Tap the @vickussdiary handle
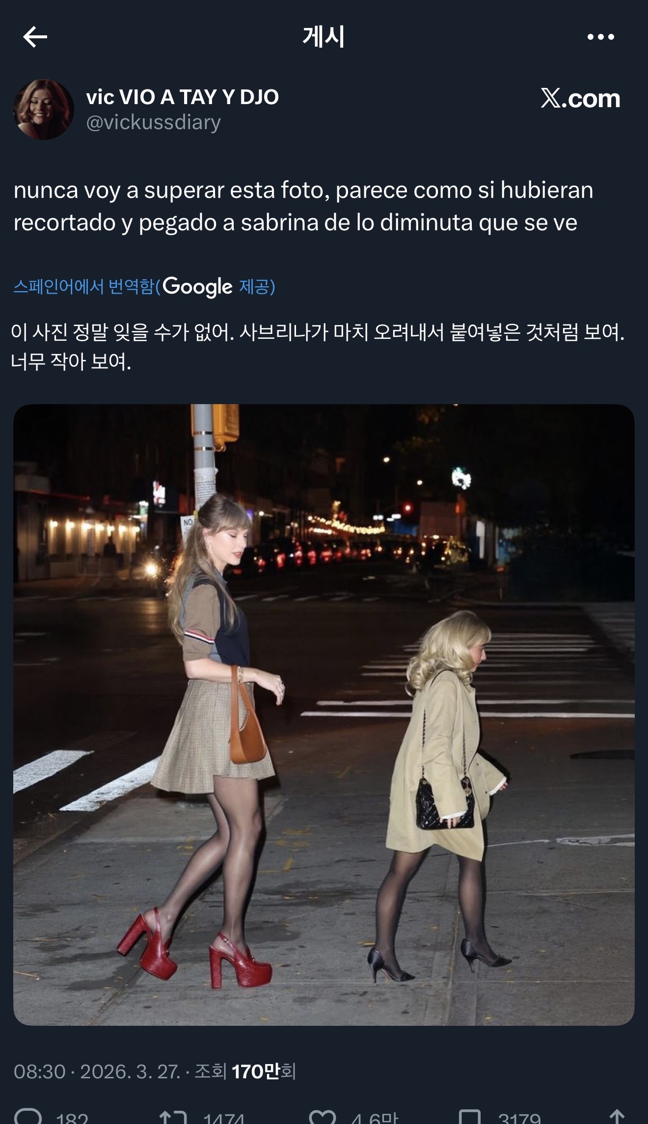This screenshot has height=1124, width=648. (153, 122)
